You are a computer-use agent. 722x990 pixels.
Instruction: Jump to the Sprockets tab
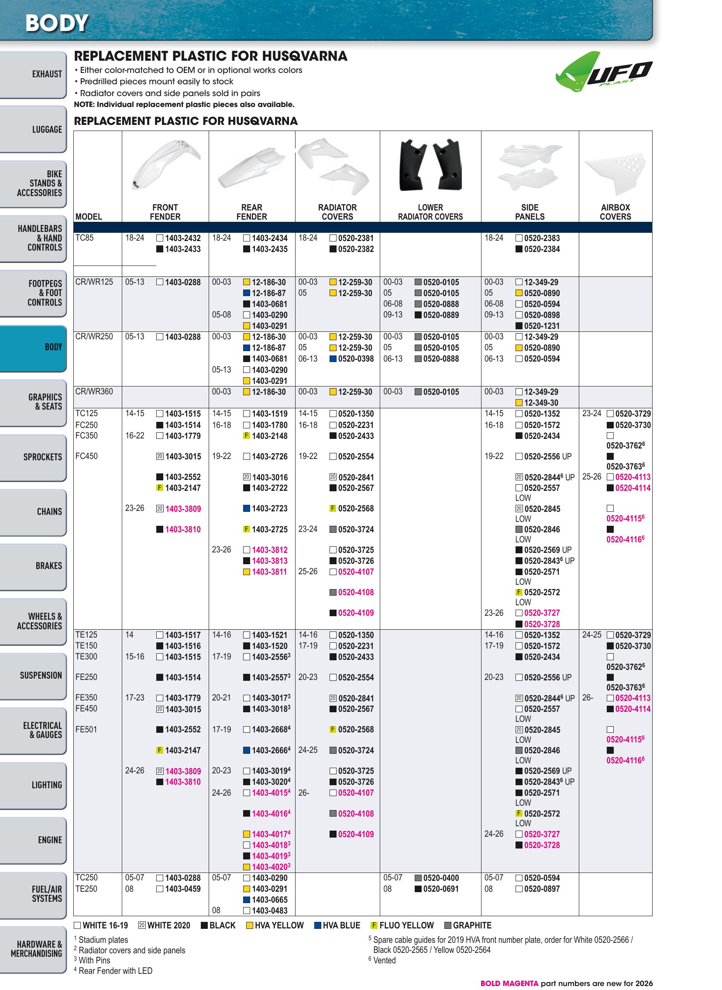(x=33, y=457)
